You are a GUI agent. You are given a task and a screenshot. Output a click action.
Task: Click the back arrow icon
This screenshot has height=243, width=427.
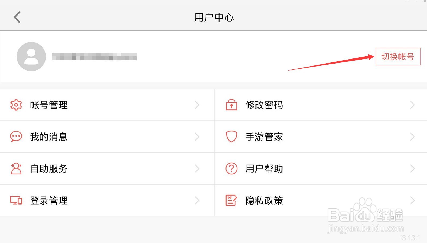tap(17, 17)
